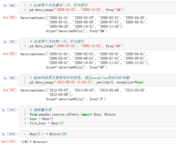Click the <140 * Minutes> output result

[34, 142]
